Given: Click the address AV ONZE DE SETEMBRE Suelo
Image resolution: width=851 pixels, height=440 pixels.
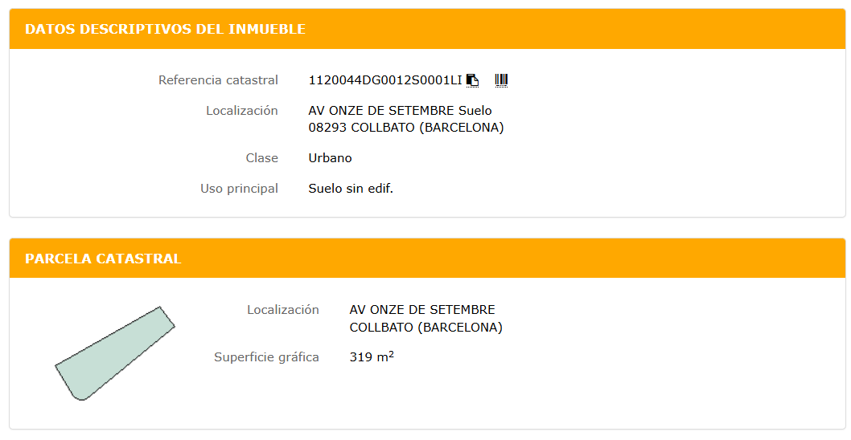Looking at the screenshot, I should pos(400,110).
